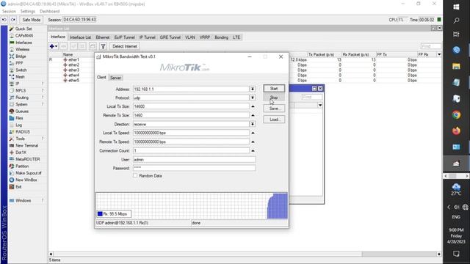Open the Dashboard menu
Image resolution: width=470 pixels, height=264 pixels.
click(49, 12)
